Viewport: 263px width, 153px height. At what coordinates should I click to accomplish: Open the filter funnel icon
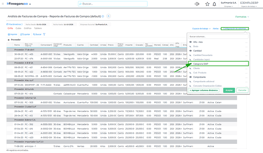44,34
